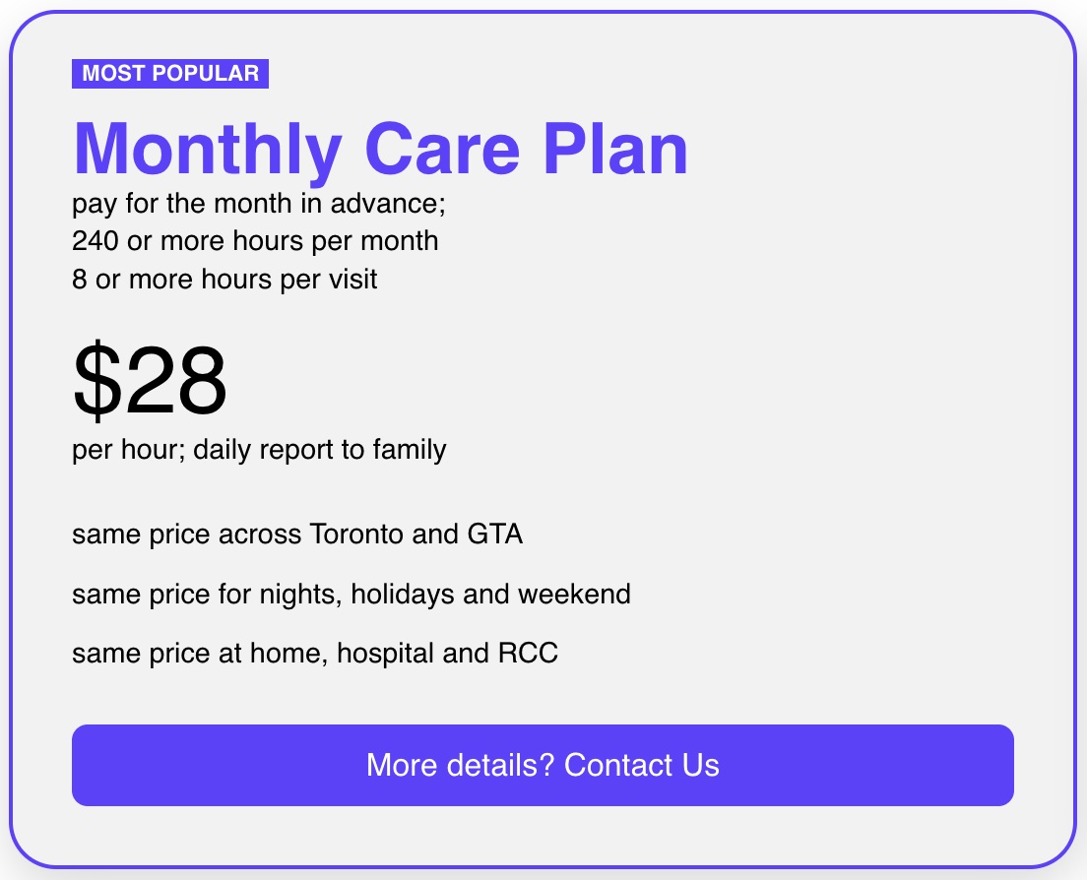The width and height of the screenshot is (1087, 880).
Task: Click "same price for nights, holidays and weekend"
Action: click(352, 595)
